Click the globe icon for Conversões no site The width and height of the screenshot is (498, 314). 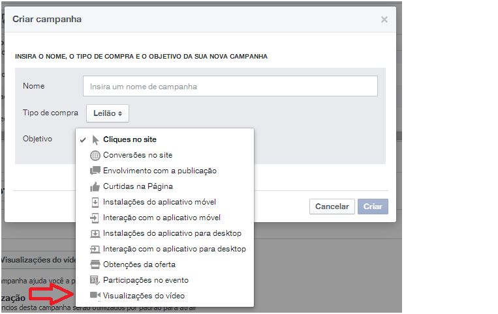pyautogui.click(x=95, y=155)
